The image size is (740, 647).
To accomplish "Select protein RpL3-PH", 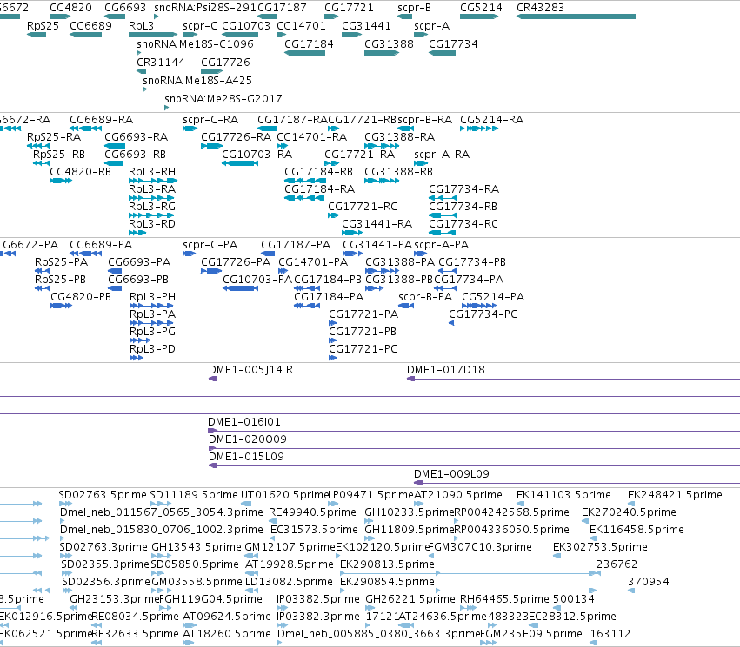I will point(151,306).
